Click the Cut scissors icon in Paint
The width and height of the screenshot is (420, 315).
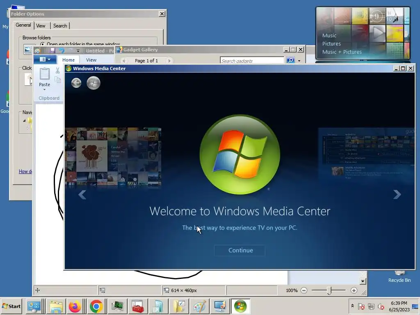pyautogui.click(x=57, y=71)
